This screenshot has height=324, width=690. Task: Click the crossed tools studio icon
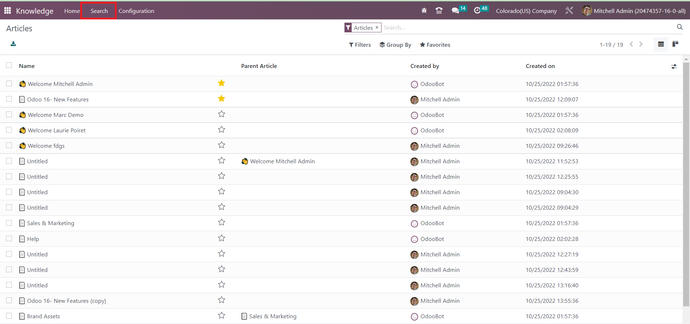click(569, 11)
